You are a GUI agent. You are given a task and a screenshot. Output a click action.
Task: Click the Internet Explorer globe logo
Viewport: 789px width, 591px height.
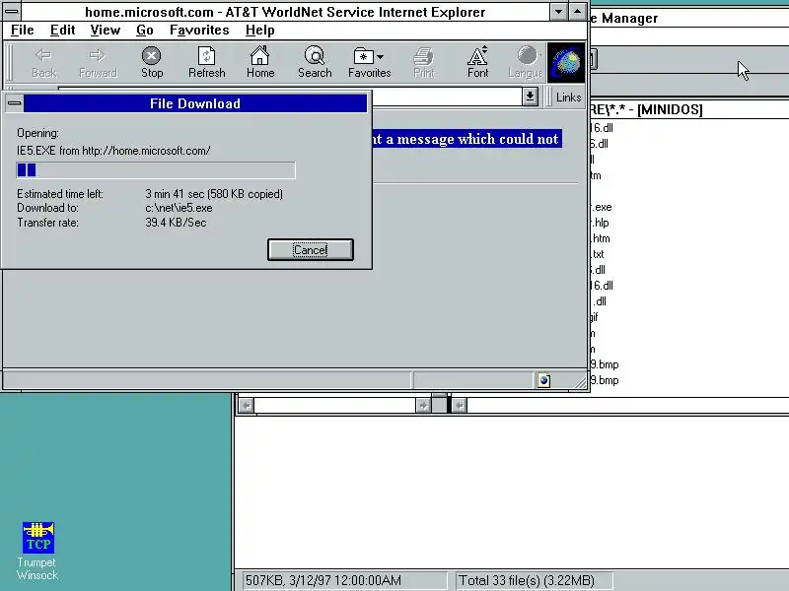(566, 63)
